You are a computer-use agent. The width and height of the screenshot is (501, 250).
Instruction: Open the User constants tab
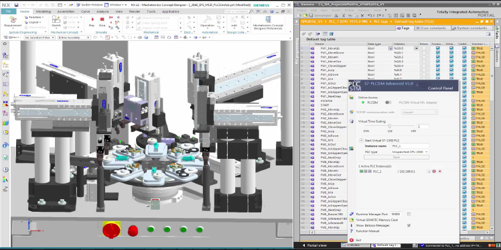pyautogui.click(x=433, y=28)
